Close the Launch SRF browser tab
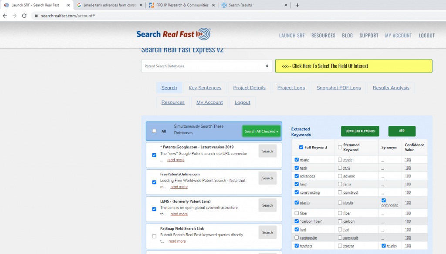Screen dimensions: 446x254 pos(68,5)
